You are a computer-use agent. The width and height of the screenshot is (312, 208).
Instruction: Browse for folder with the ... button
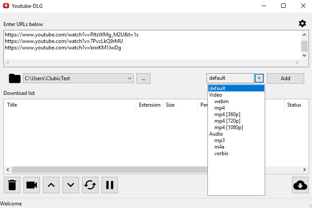143,78
